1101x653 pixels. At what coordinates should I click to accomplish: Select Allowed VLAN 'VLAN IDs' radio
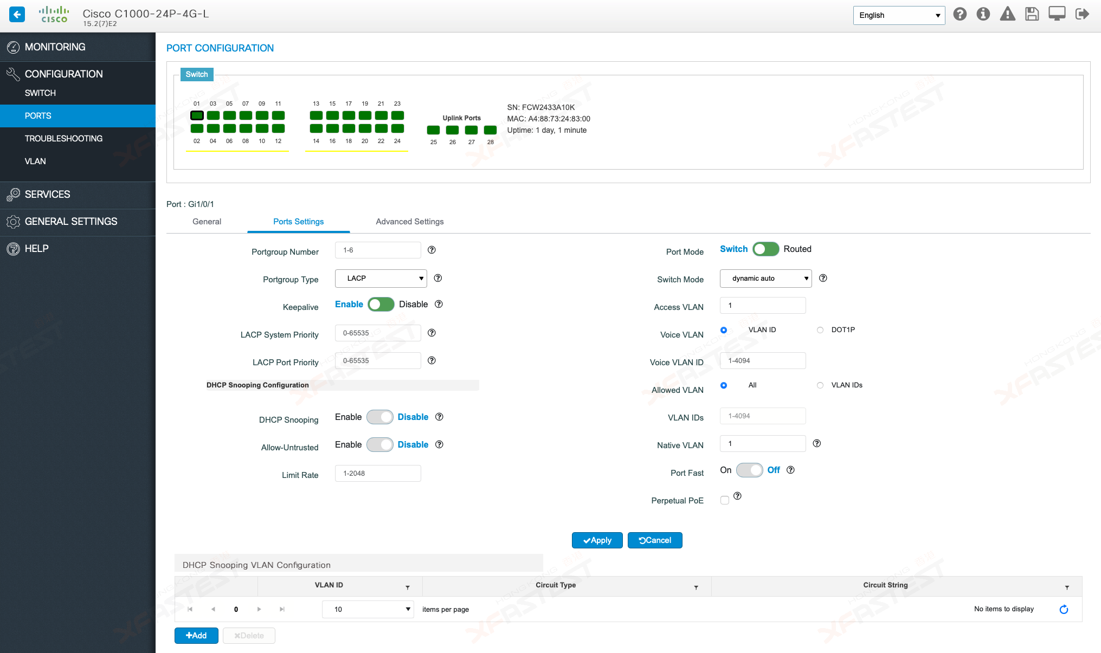click(820, 385)
